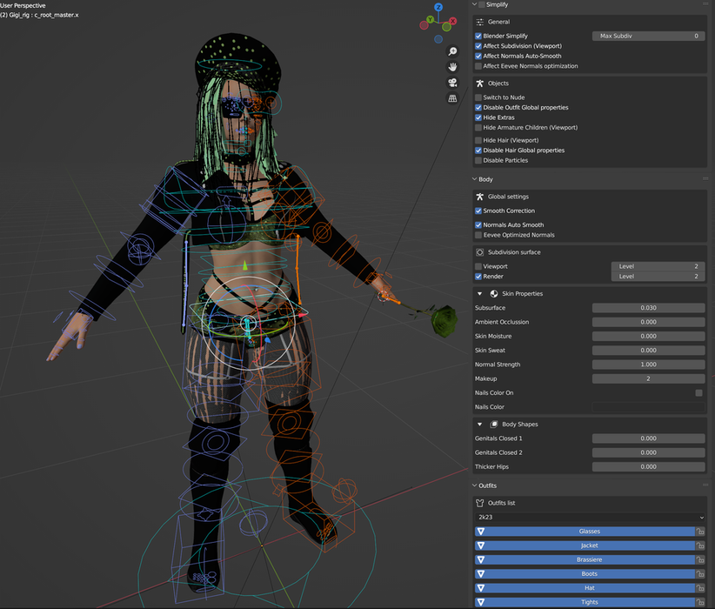
Task: Click the unlabeled blue negative Z circle
Action: tap(438, 39)
